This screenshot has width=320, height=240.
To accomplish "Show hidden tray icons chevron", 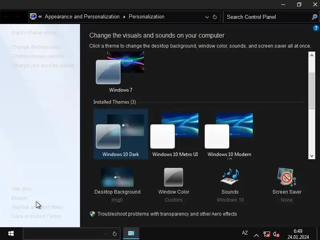I will point(256,235).
